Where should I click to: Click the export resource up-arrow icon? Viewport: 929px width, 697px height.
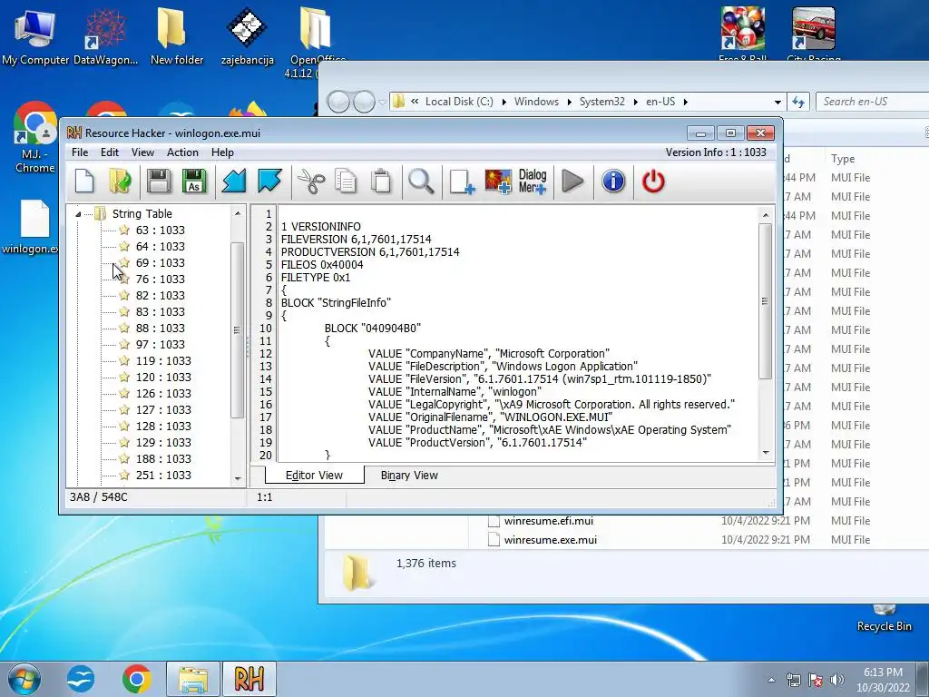pos(269,181)
